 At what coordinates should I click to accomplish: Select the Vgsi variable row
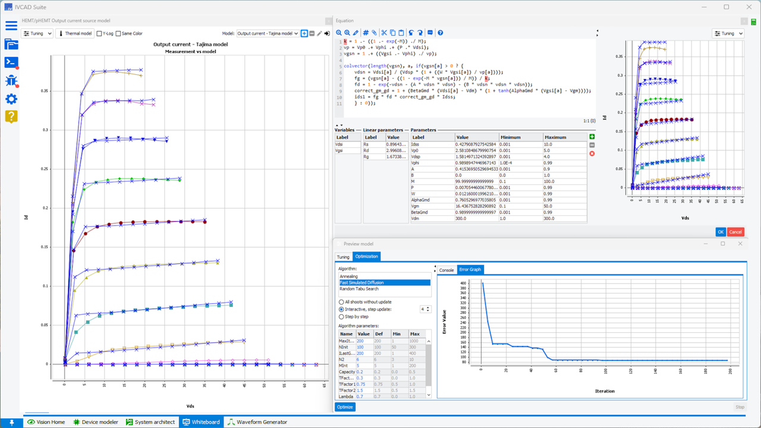(x=348, y=150)
